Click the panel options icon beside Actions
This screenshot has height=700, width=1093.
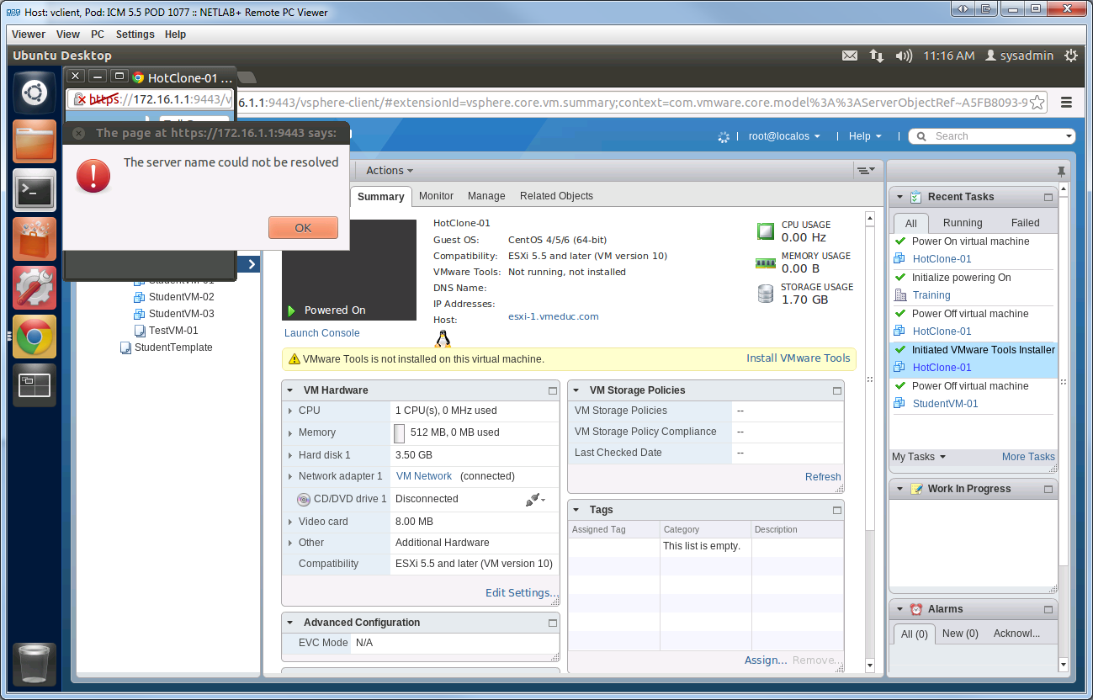point(865,171)
